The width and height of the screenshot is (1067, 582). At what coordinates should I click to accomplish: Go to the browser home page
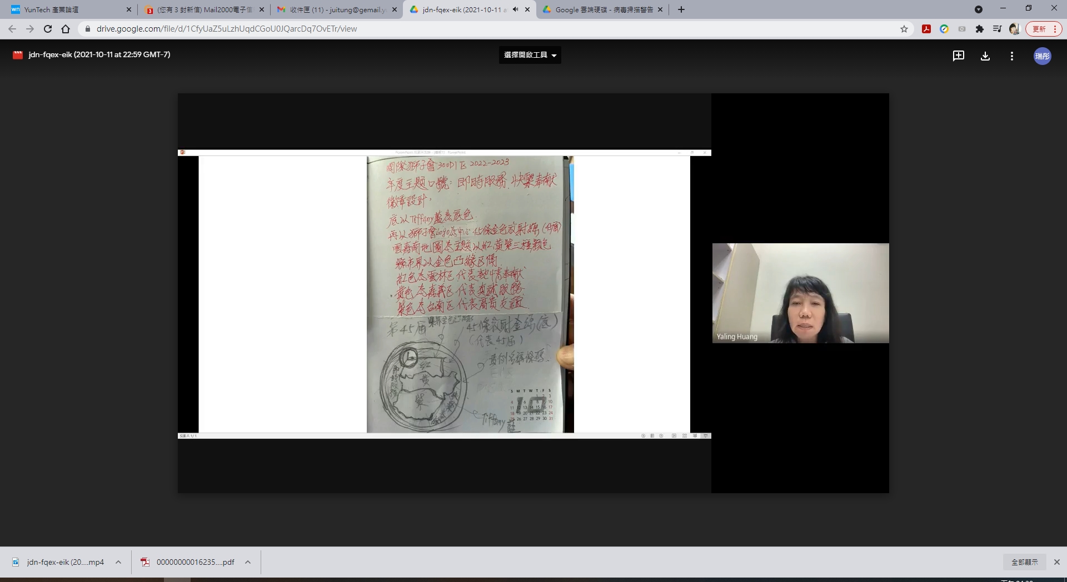[x=66, y=29]
